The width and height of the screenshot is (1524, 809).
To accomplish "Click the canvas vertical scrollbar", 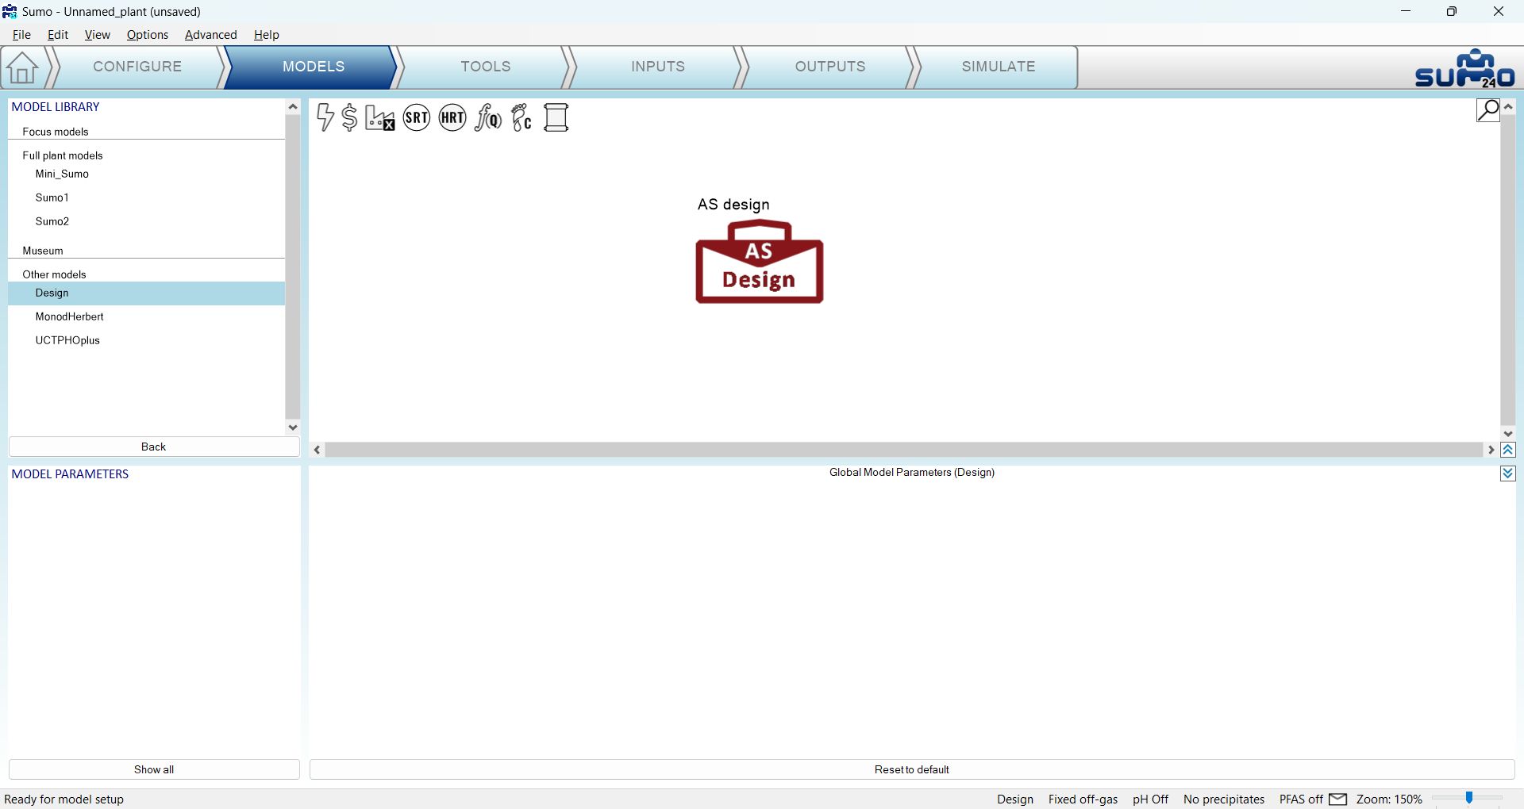I will point(1508,270).
